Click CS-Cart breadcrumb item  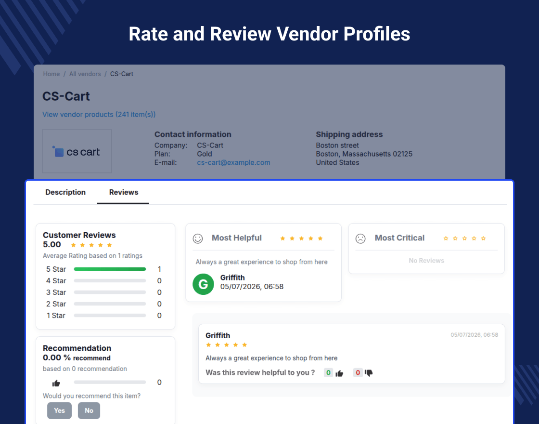(122, 74)
